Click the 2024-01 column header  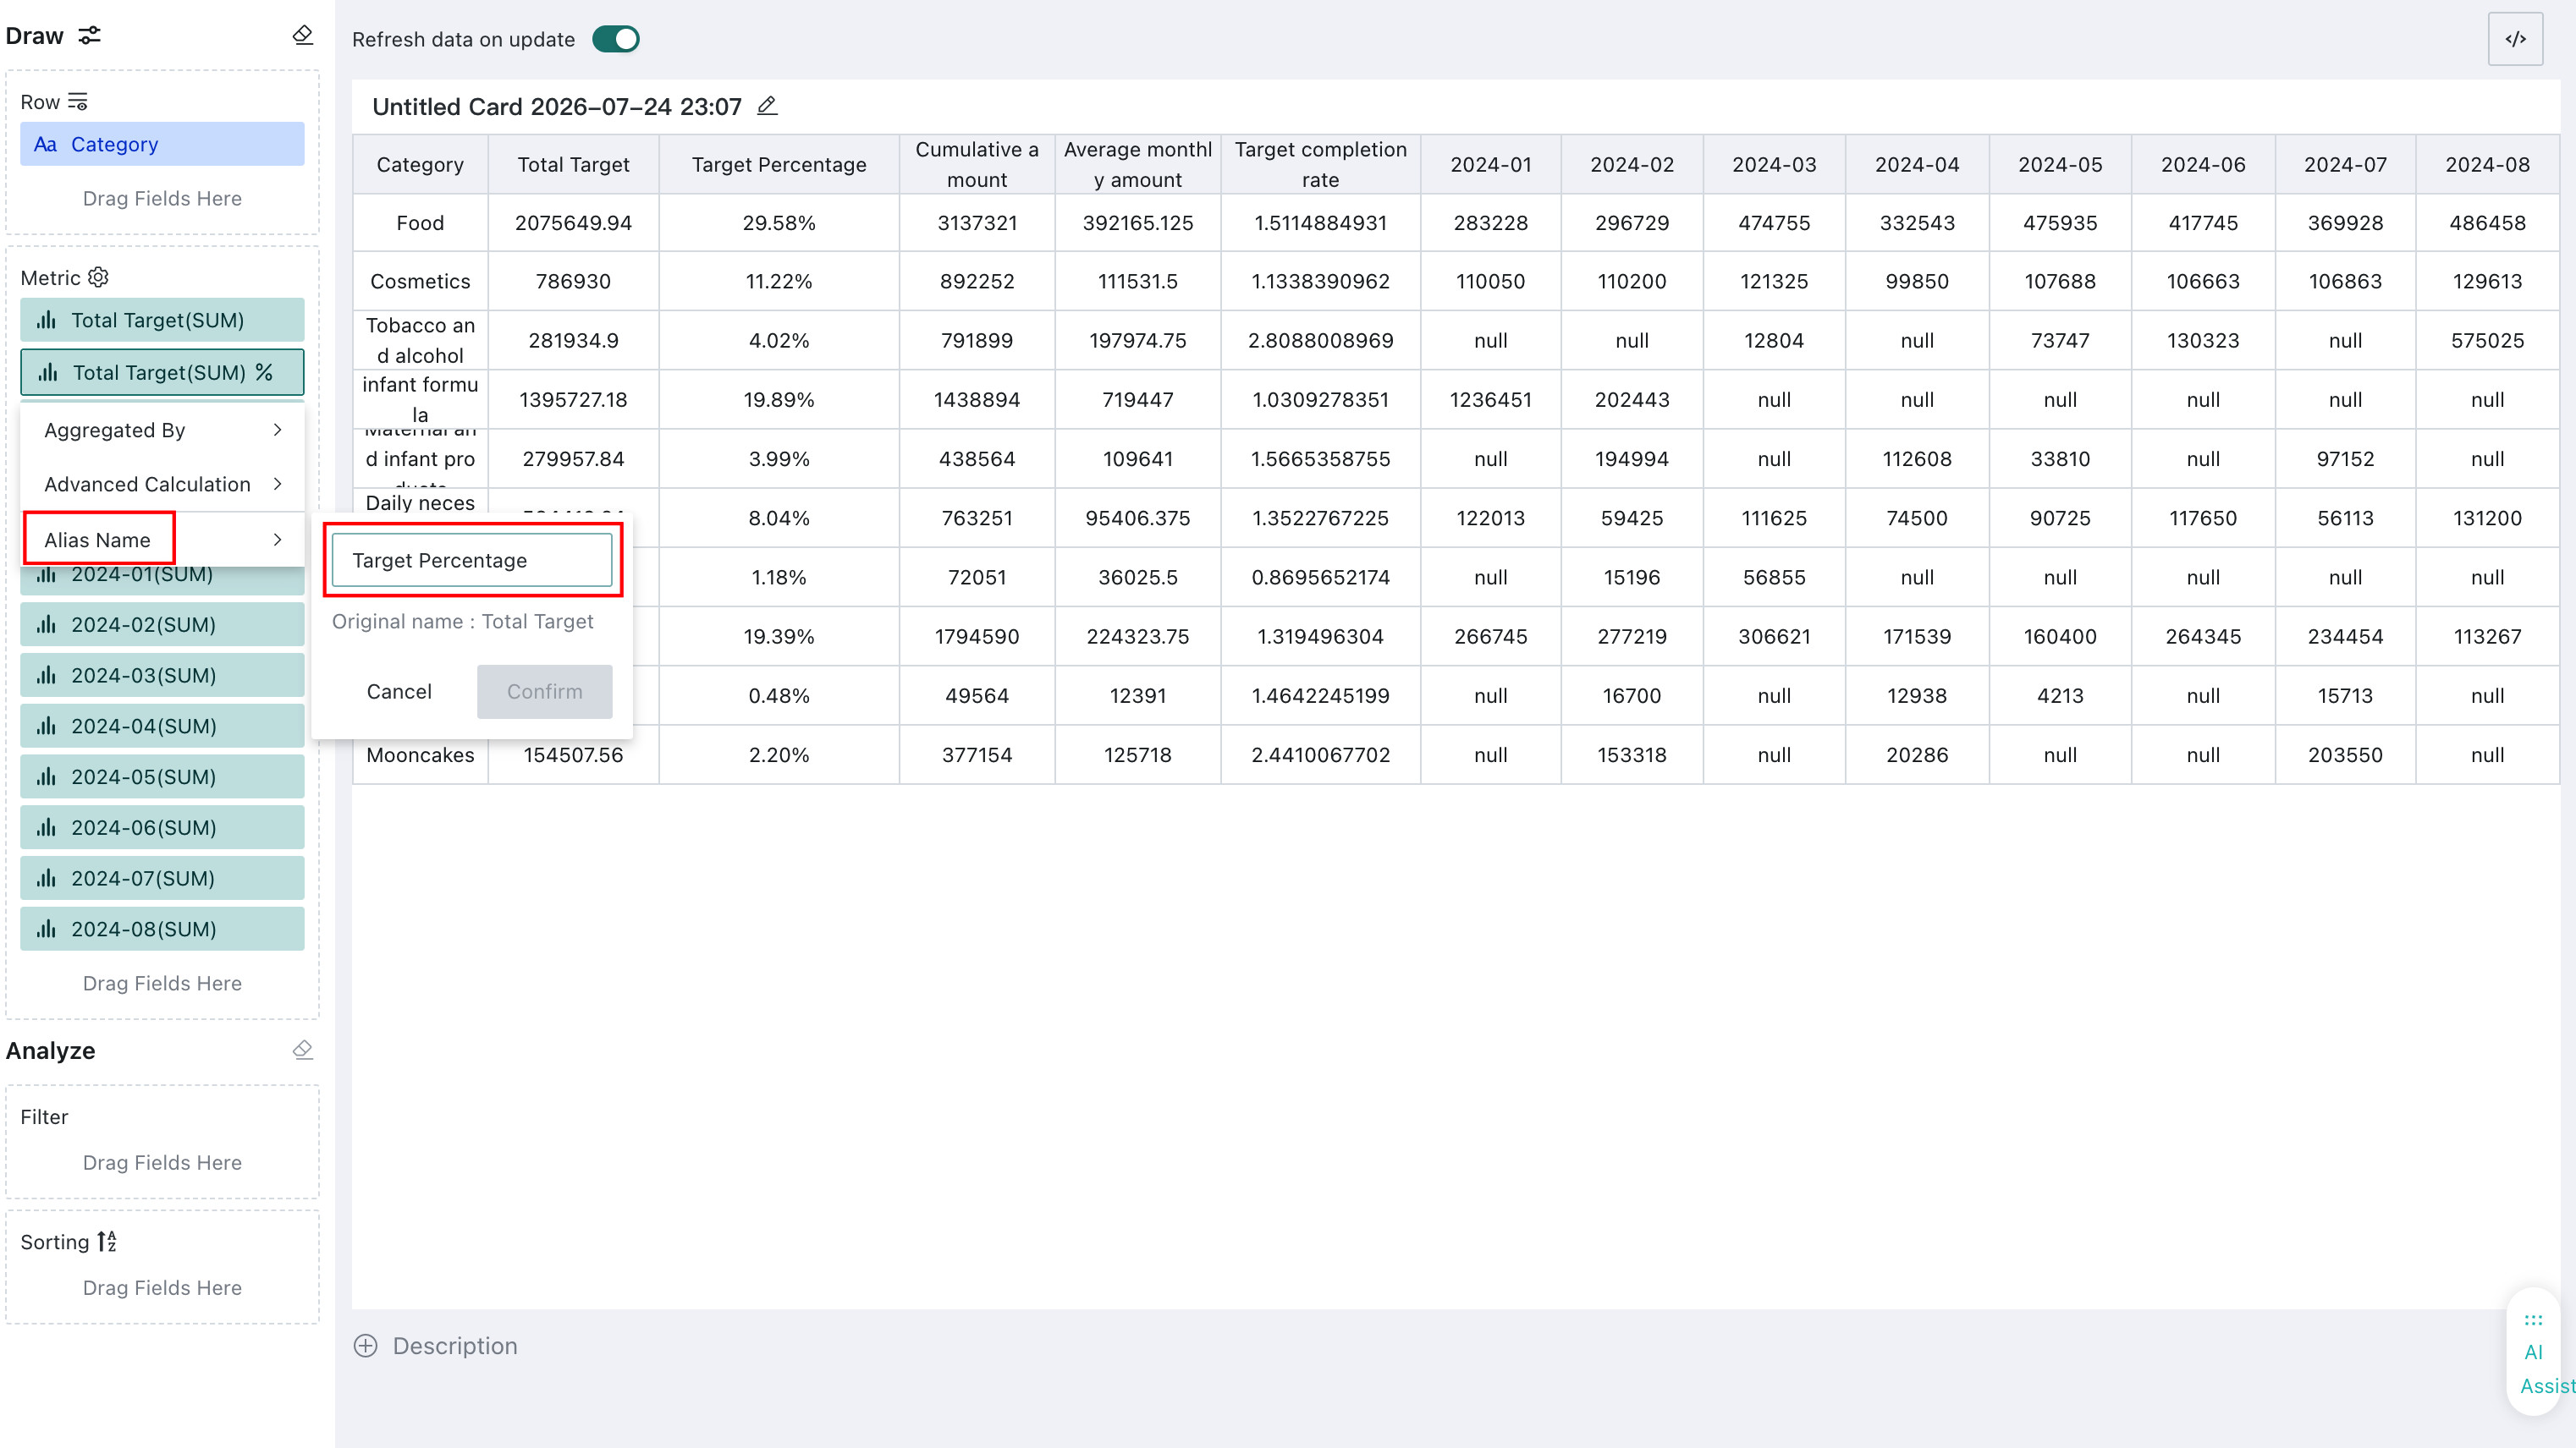pos(1490,165)
